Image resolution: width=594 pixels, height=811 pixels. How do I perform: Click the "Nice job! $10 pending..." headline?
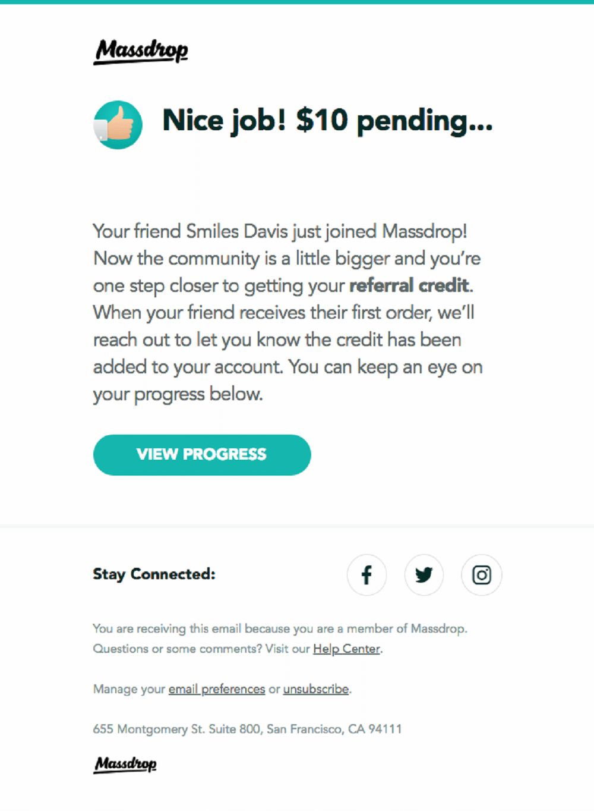pos(328,121)
